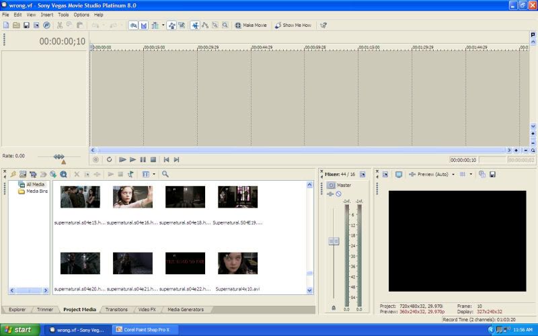Viewport: 538px width, 336px height.
Task: Switch to the Transitions tab
Action: 116,309
